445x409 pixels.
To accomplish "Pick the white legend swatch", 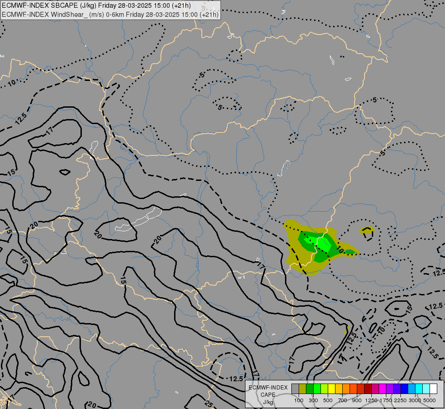I will (433, 389).
